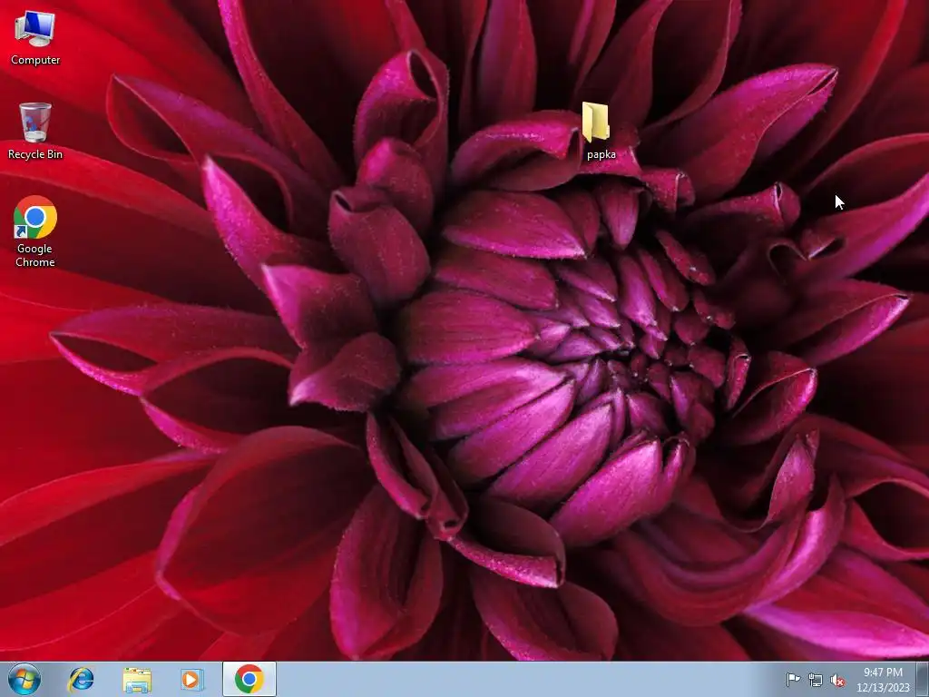Select the Google Chrome desktop shortcut

tap(35, 231)
